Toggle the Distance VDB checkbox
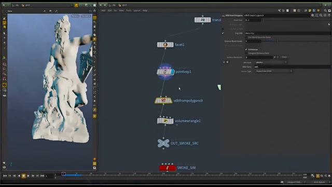The width and height of the screenshot is (332, 187). coord(223,29)
